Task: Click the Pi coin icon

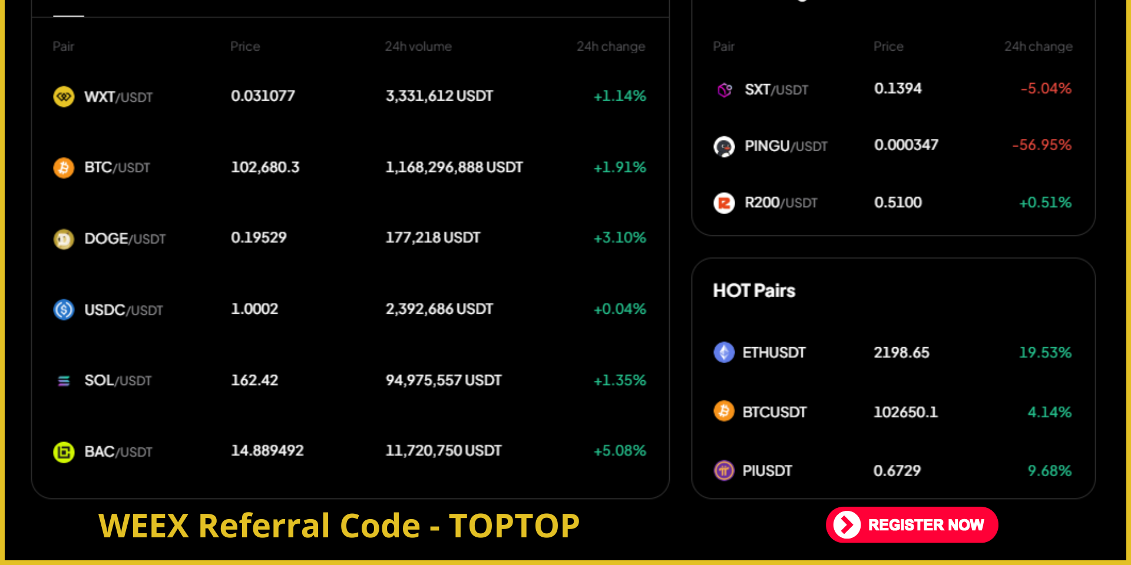Action: pos(724,471)
